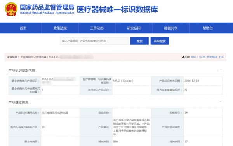Viewport: 233px width, 146px height.
Task: Collapse the 产品基本信息 section
Action: [221, 102]
